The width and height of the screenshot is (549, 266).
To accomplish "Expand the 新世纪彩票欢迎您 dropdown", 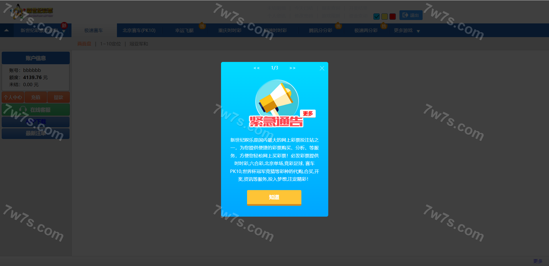I will pyautogui.click(x=63, y=31).
